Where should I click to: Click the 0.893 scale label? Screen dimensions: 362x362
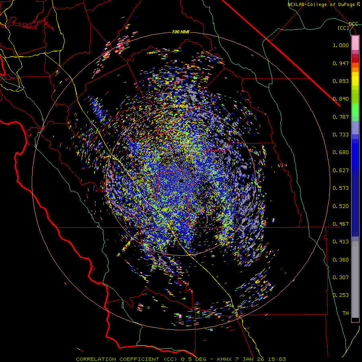click(x=341, y=81)
